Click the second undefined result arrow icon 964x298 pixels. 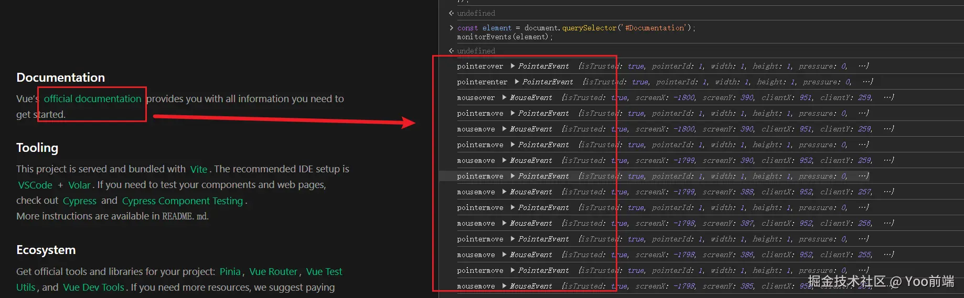[451, 51]
